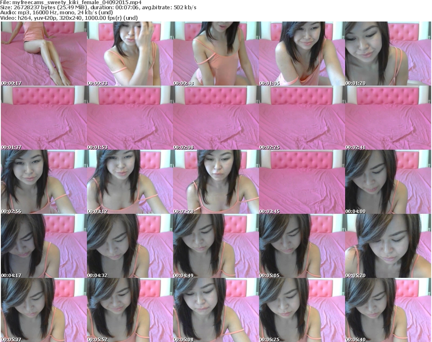Image resolution: width=432 pixels, height=342 pixels.
Task: Select the thumbnail stamped 00:00:33
Action: (x=130, y=54)
